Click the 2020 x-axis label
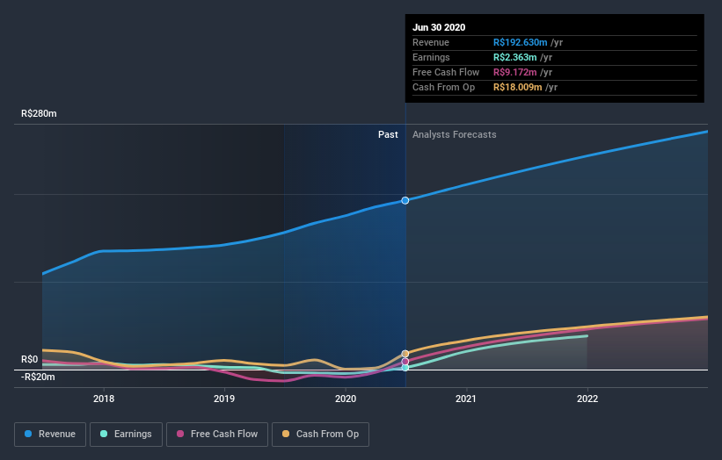This screenshot has height=460, width=722. (346, 399)
